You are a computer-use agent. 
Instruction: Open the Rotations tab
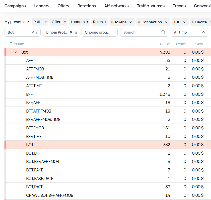point(87,6)
